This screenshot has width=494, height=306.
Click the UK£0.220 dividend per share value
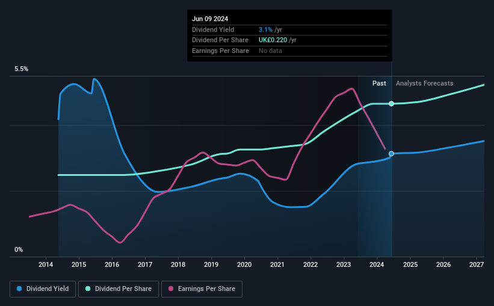(273, 40)
